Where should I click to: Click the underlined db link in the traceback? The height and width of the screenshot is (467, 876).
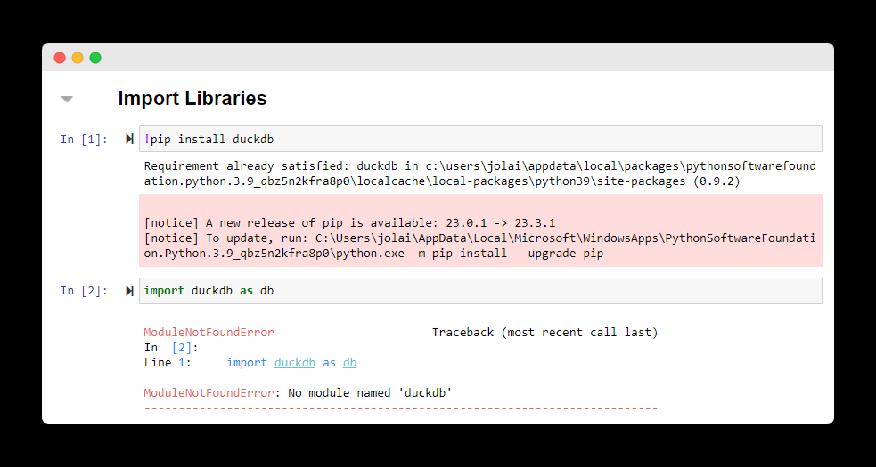(349, 363)
